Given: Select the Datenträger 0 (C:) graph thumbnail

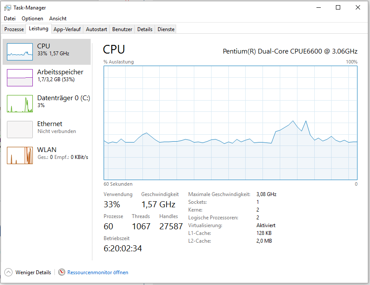Looking at the screenshot, I should (20, 104).
